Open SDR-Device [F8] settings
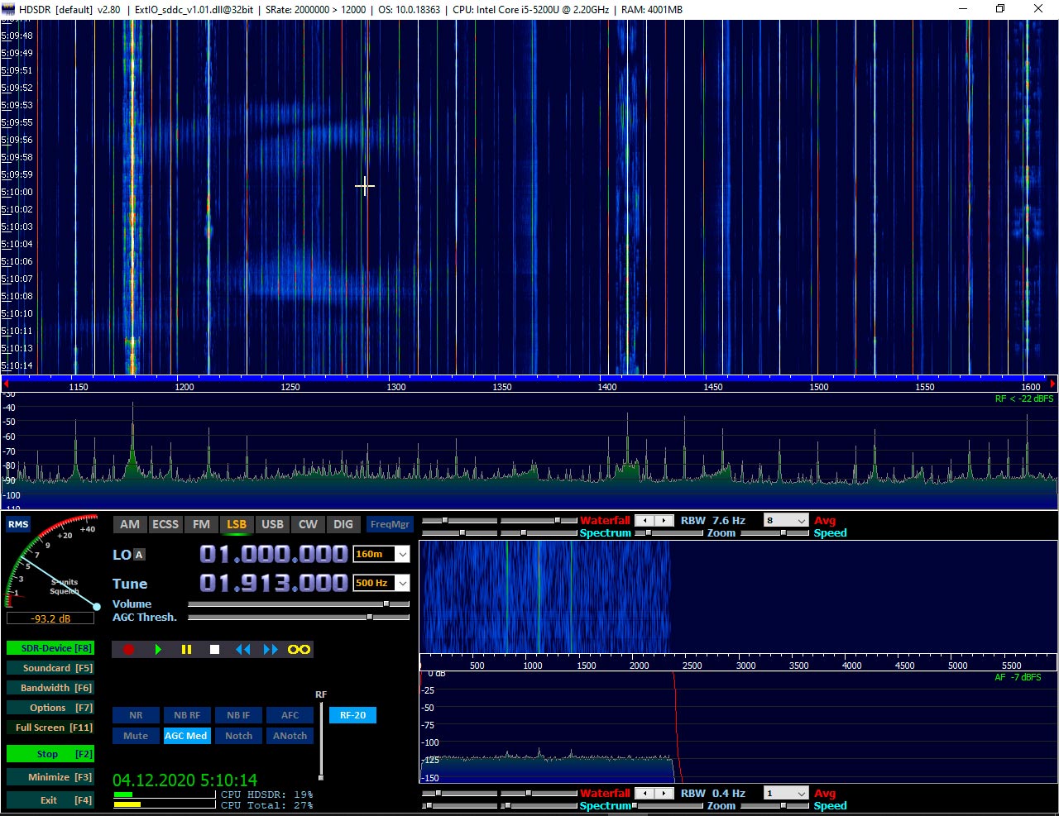Viewport: 1059px width, 816px height. point(50,648)
